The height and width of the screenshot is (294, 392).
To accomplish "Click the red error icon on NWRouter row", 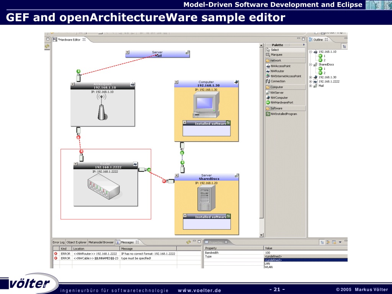I will [56, 253].
